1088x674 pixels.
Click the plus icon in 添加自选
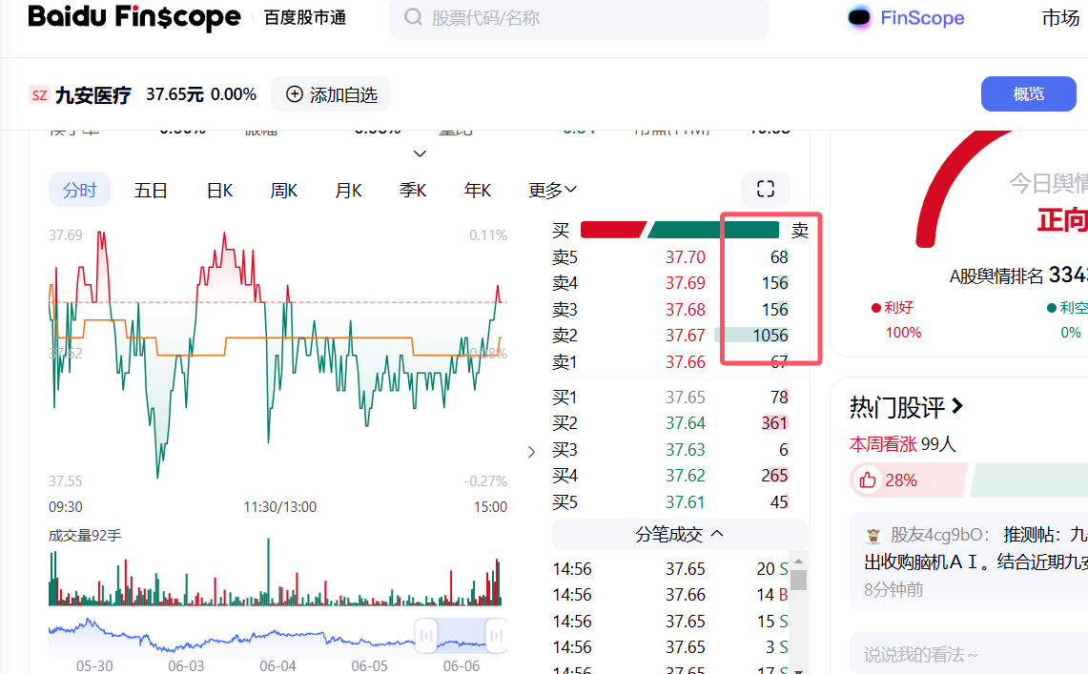coord(295,94)
